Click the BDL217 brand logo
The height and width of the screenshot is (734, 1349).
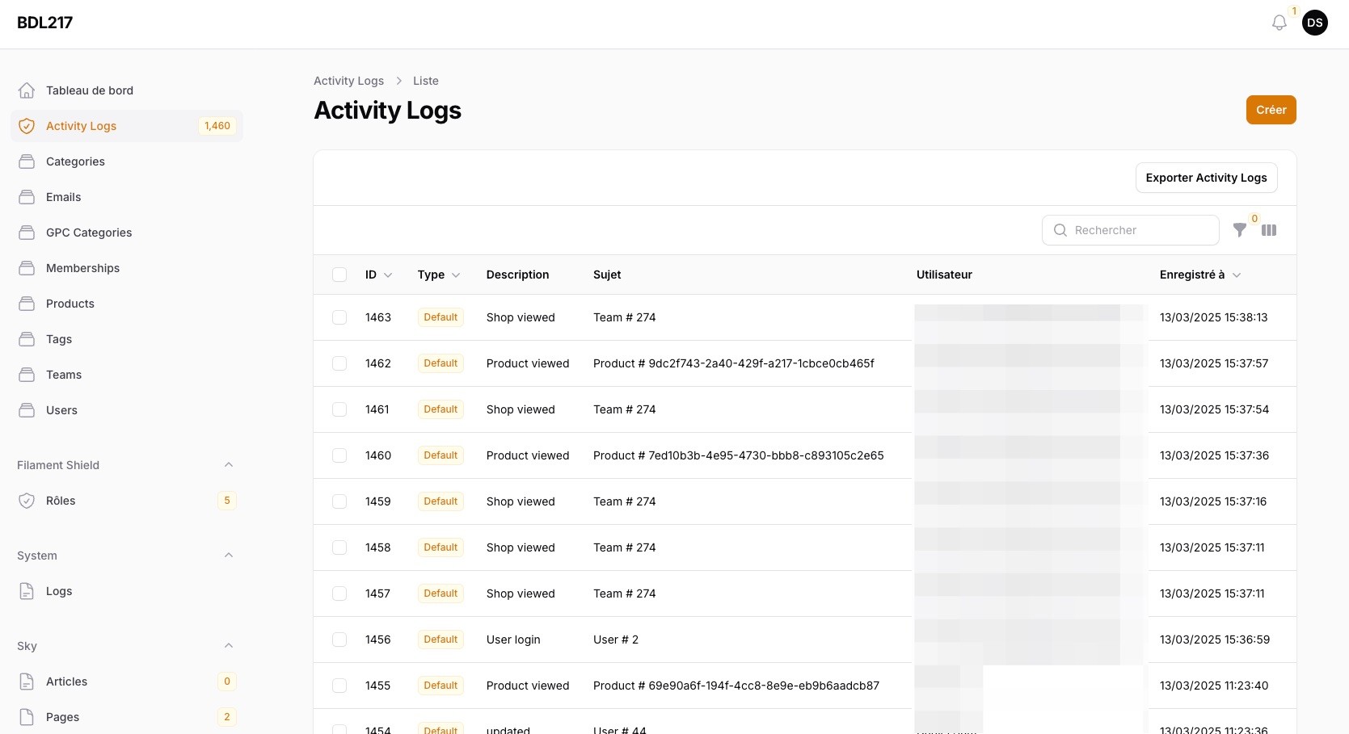click(x=45, y=23)
